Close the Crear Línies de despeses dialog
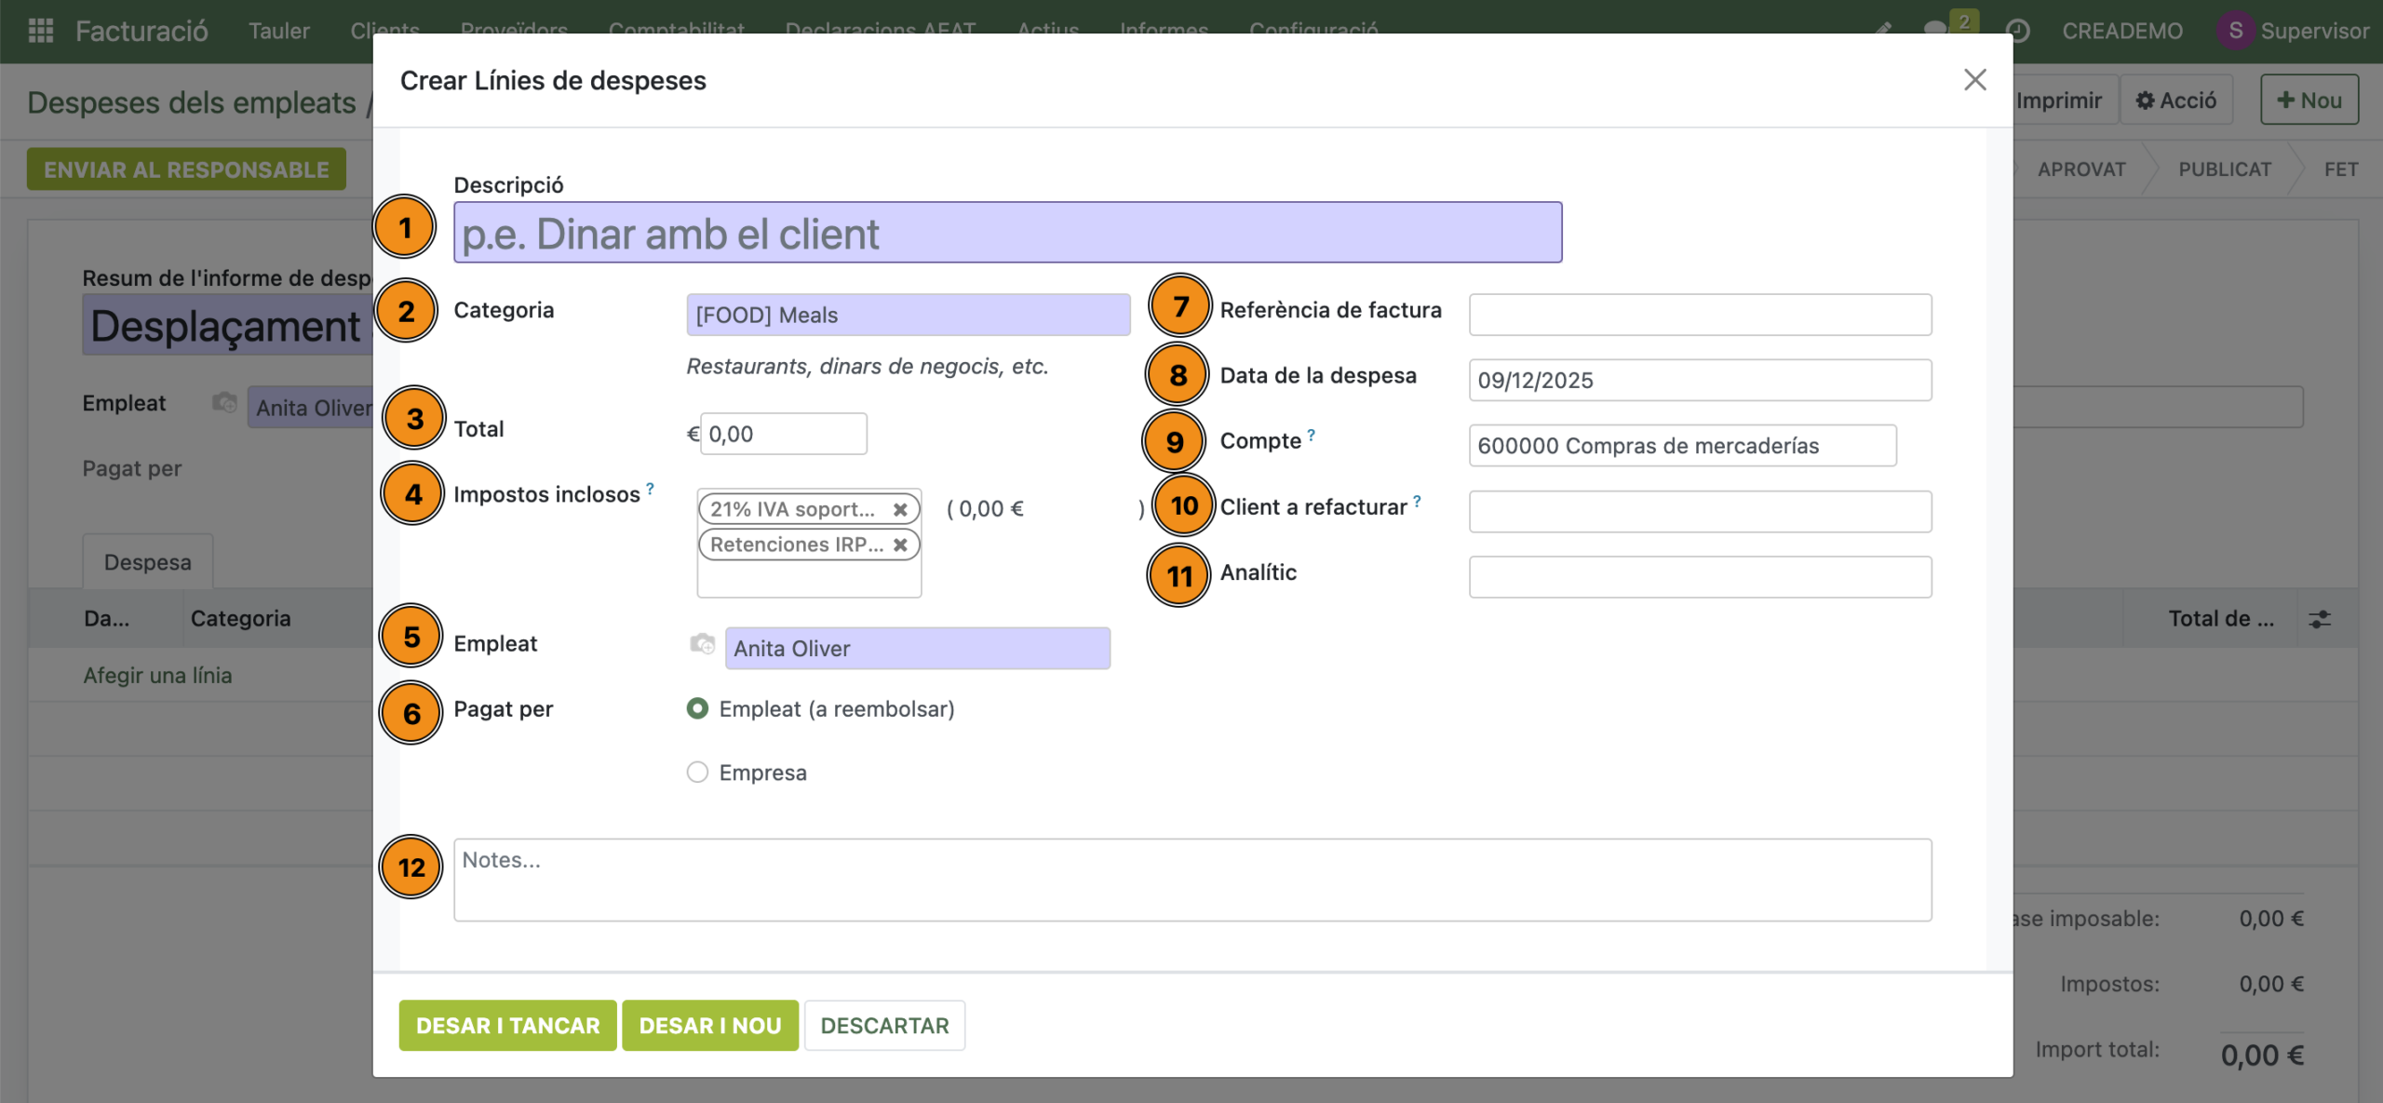 [x=1974, y=80]
